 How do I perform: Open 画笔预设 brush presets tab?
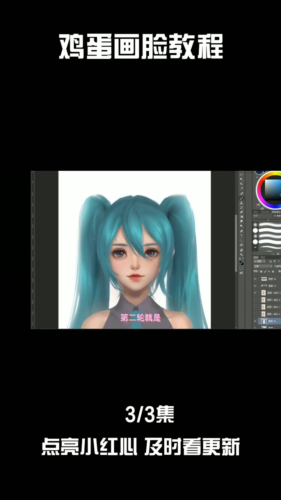point(276,212)
